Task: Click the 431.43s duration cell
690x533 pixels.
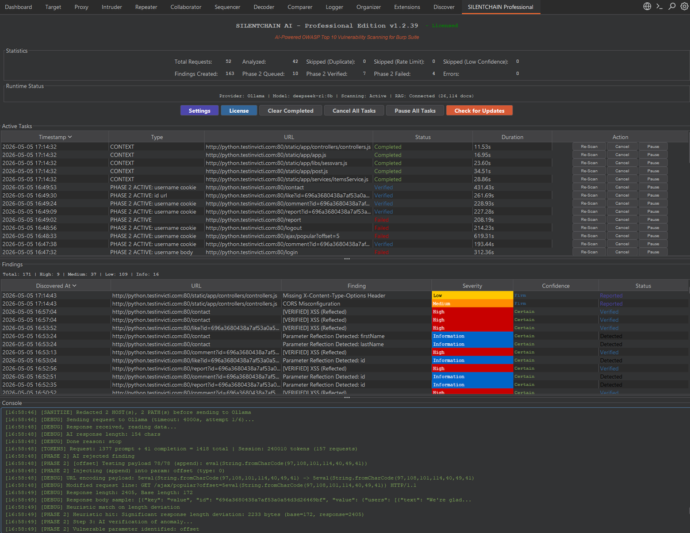Action: [x=512, y=187]
